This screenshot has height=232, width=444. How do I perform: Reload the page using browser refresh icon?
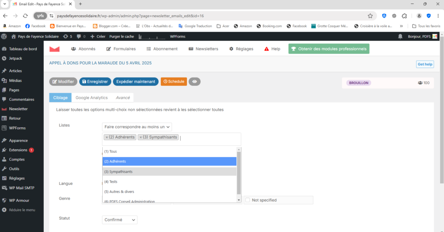click(x=25, y=16)
